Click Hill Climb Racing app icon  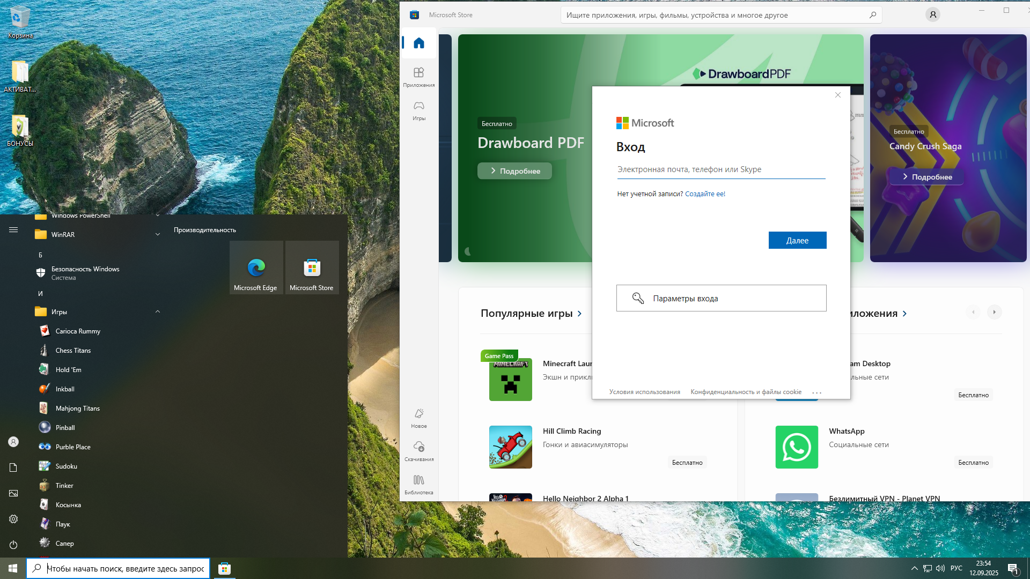(x=510, y=447)
